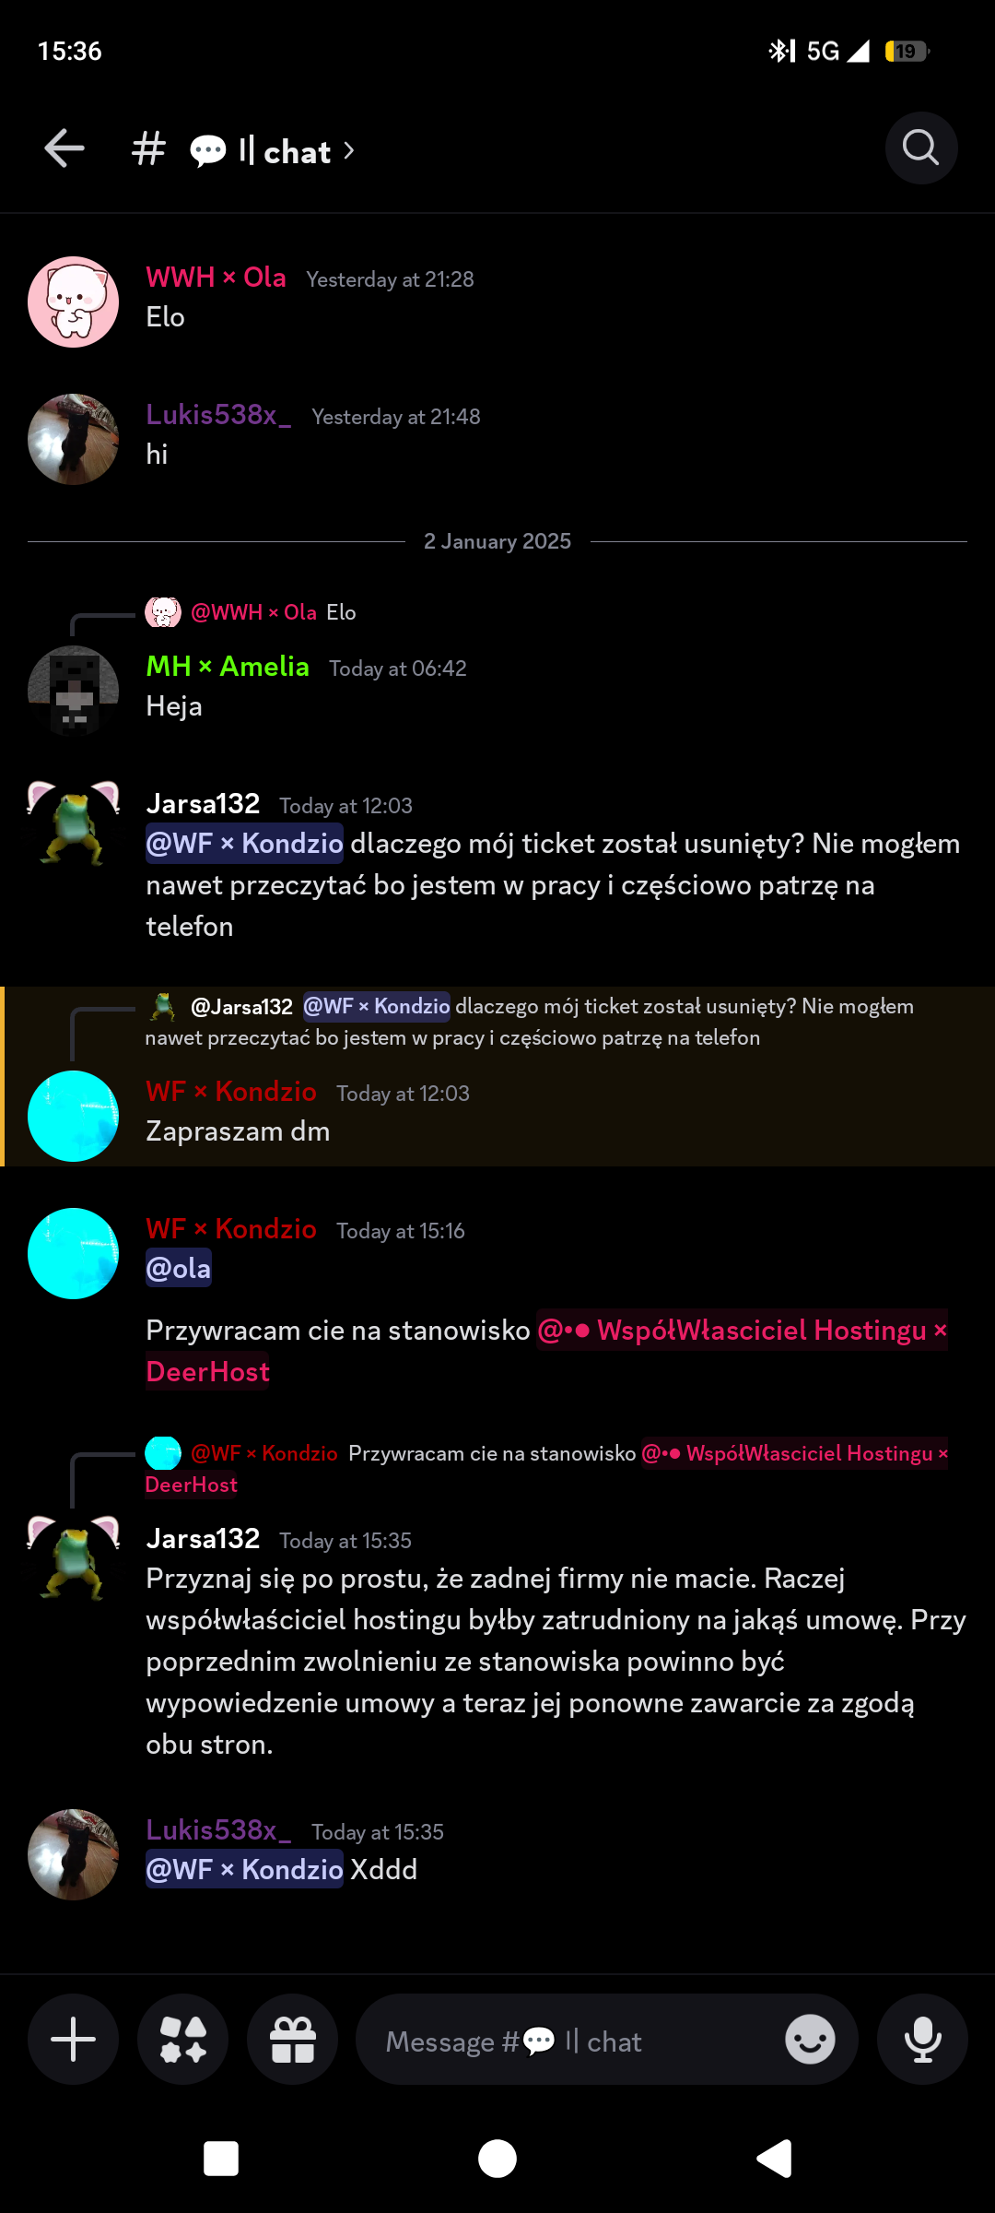Expand channel details chevron next to chat
This screenshot has height=2213, width=995.
[349, 150]
